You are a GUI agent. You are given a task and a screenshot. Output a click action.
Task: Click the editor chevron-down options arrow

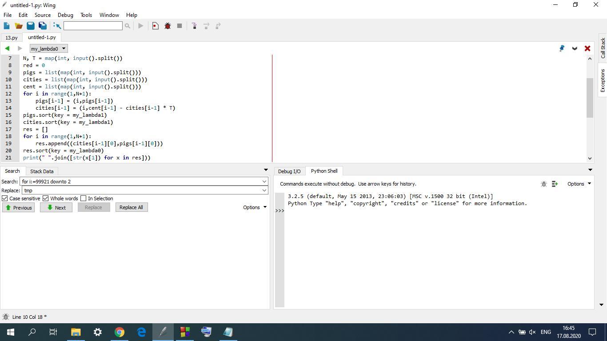575,48
